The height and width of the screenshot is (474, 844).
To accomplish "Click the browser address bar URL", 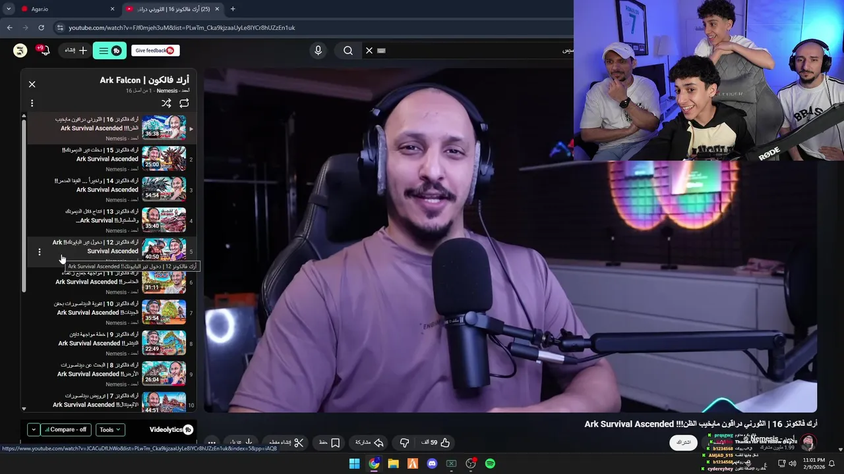I will (x=182, y=28).
